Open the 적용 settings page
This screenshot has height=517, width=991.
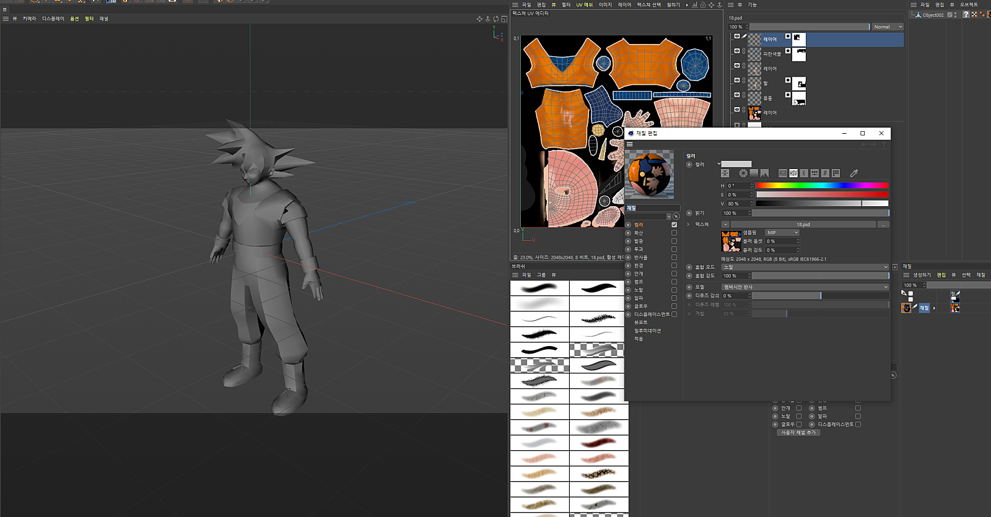639,339
